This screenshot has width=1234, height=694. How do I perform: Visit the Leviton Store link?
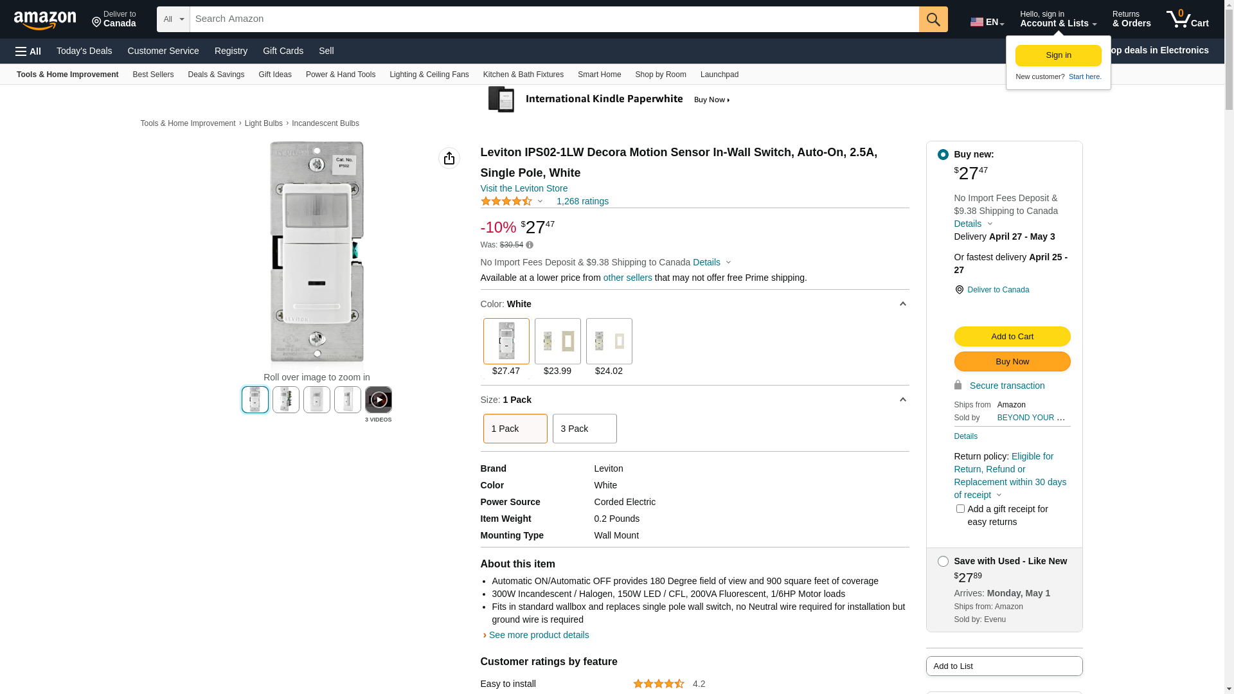(x=523, y=189)
